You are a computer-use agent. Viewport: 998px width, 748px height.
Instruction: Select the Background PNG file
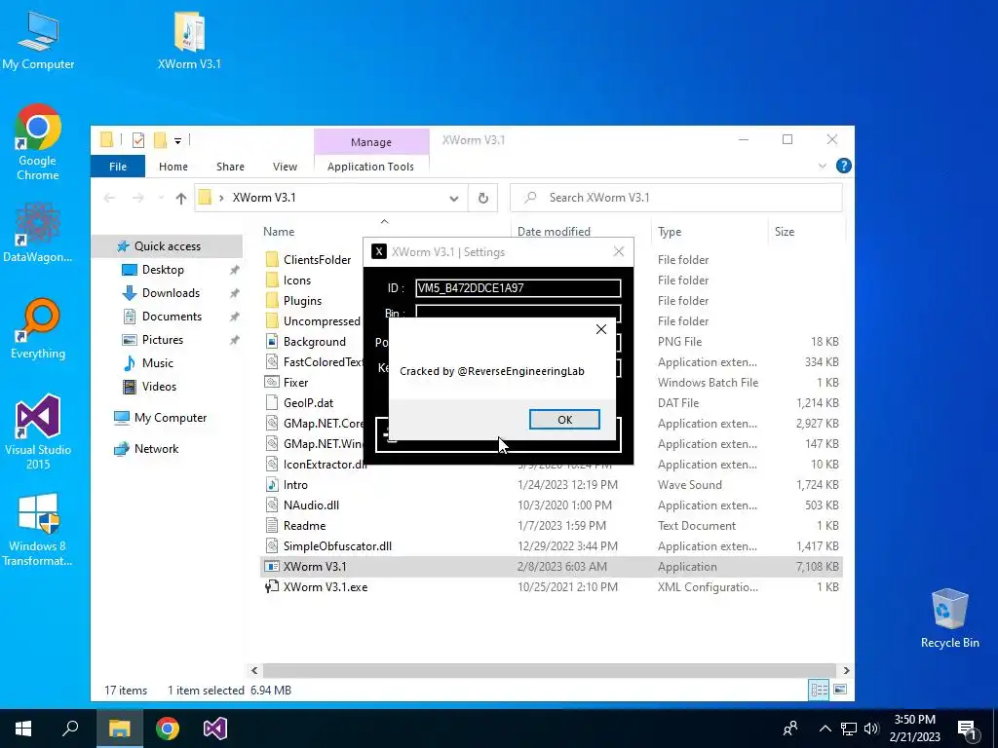pos(315,342)
